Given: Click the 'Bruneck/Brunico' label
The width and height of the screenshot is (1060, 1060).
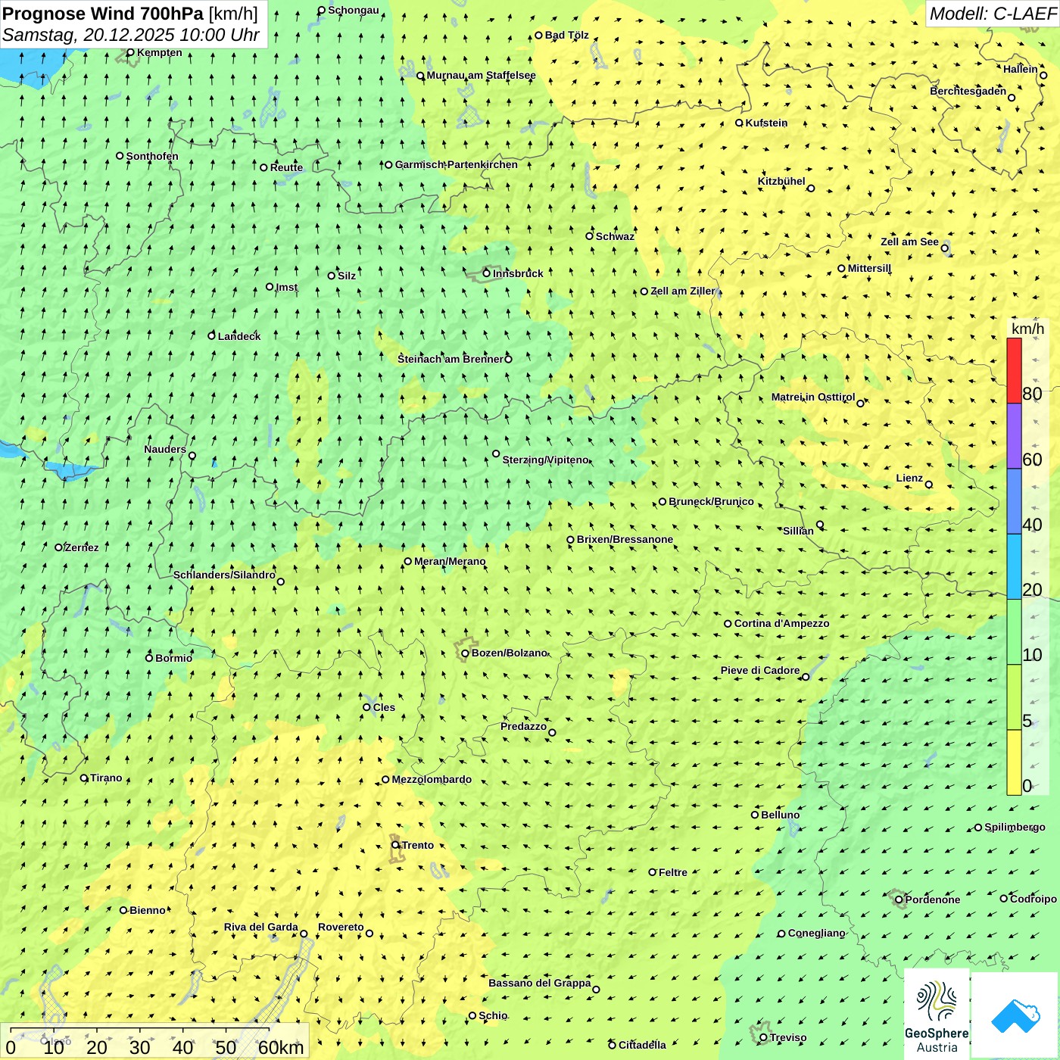Looking at the screenshot, I should pyautogui.click(x=711, y=501).
